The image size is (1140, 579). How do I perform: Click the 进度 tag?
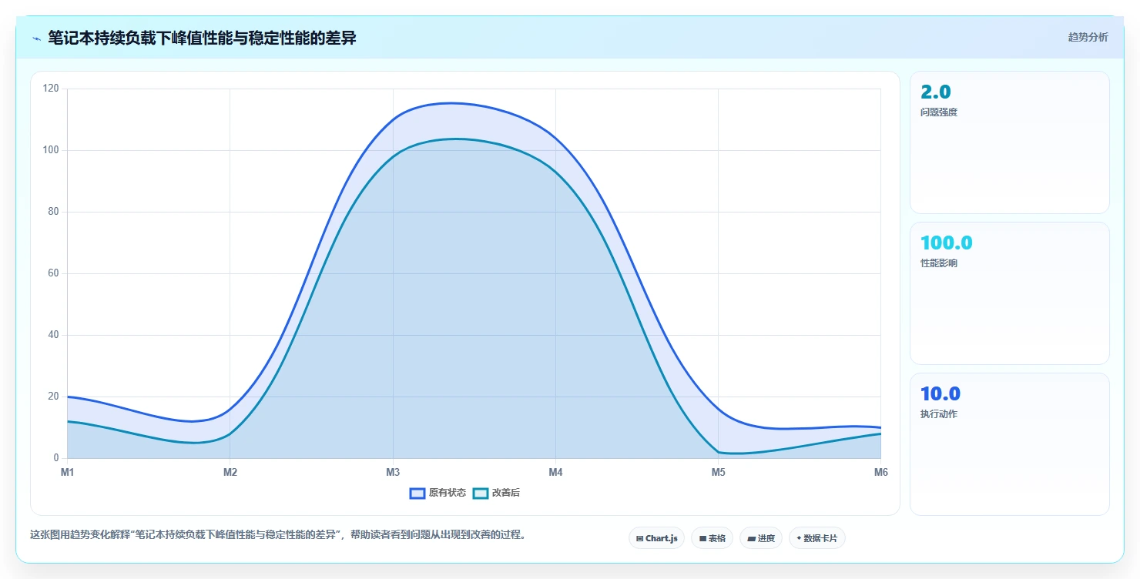pos(760,538)
